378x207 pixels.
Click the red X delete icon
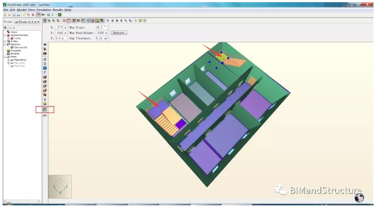(33, 15)
